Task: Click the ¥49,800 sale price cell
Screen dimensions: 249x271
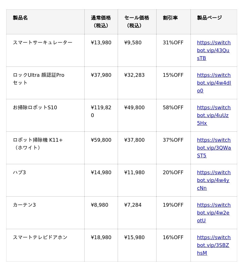Action: (137, 116)
